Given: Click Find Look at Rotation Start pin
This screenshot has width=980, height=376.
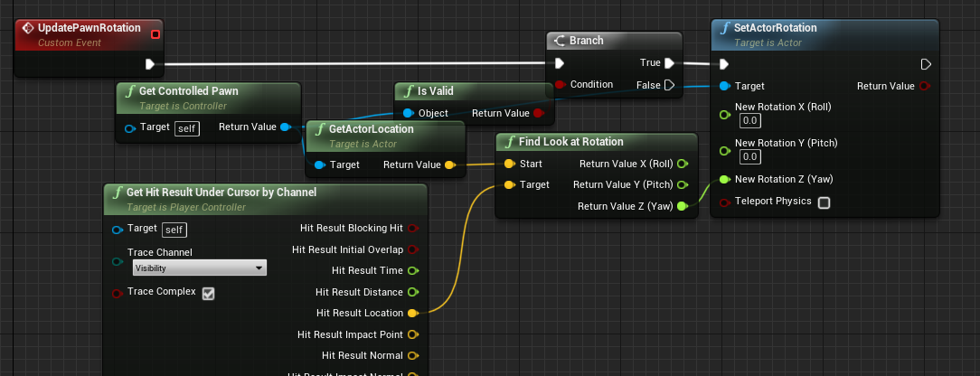Looking at the screenshot, I should click(509, 164).
